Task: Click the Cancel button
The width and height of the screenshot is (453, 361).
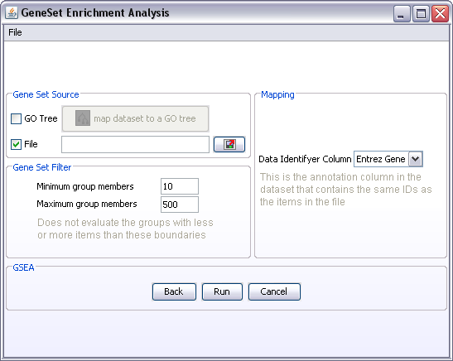Action: click(274, 291)
